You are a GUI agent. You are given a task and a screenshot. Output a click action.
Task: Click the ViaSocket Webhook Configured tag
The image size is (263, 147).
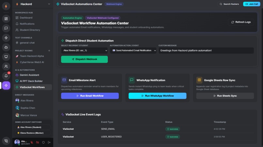(102, 18)
